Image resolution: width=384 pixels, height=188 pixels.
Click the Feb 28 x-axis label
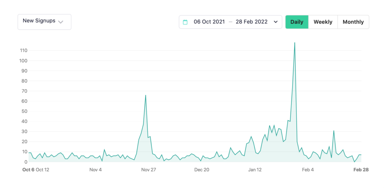point(361,170)
